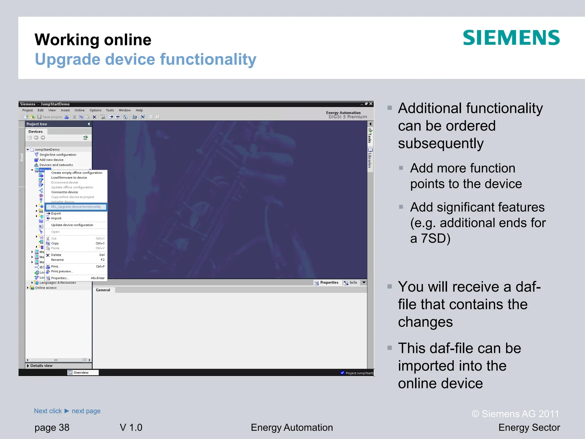This screenshot has height=439, width=585.
Task: Select Upgrade device functionality menu entry
Action: point(76,207)
